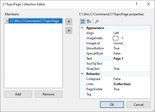Open Property Pages wrench icon

click(x=97, y=21)
